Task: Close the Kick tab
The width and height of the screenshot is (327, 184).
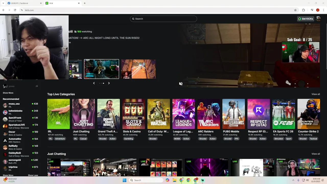Action: pyautogui.click(x=79, y=3)
